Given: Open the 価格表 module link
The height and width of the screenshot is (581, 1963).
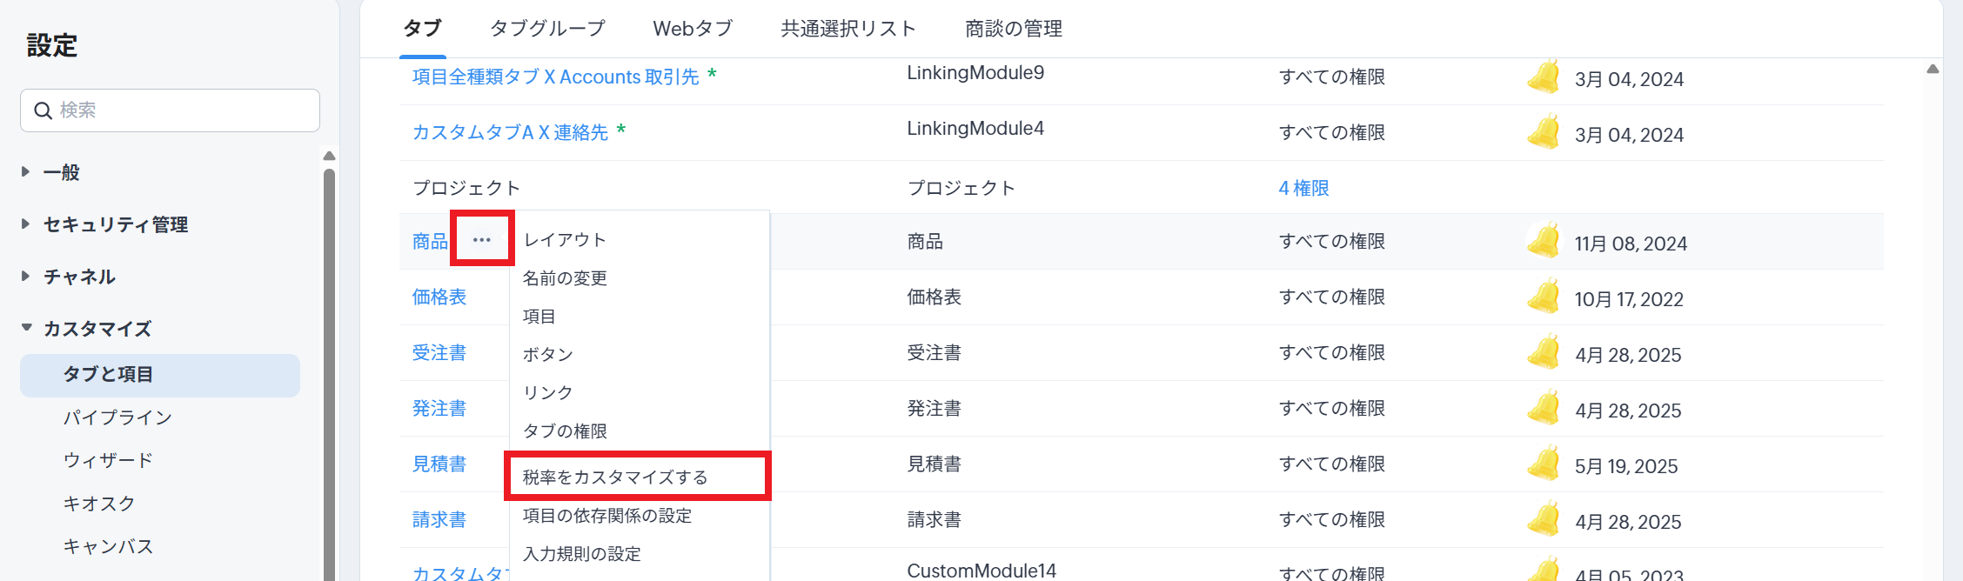Looking at the screenshot, I should [x=439, y=297].
